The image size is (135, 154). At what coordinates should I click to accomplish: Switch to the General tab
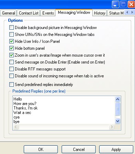[9, 13]
